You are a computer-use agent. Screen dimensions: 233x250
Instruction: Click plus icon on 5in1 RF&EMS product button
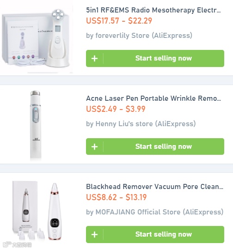(x=95, y=59)
